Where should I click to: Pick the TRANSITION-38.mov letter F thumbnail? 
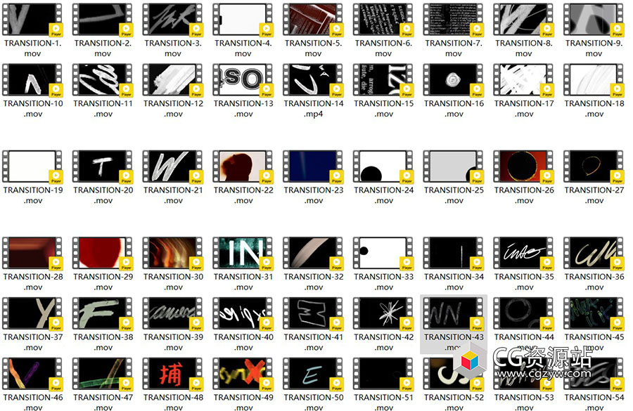[103, 313]
